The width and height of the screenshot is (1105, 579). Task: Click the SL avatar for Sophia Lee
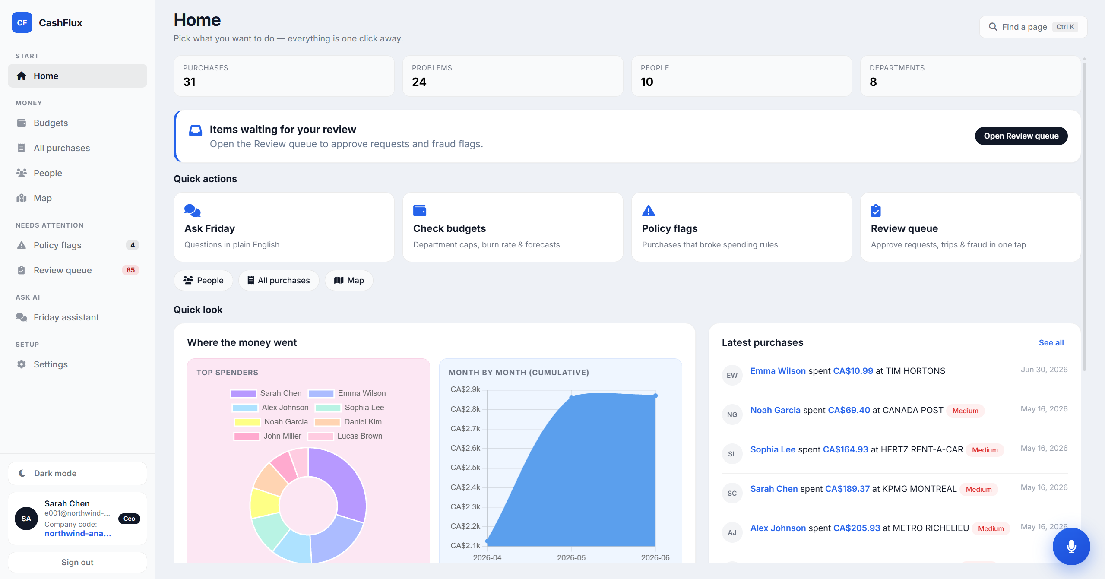[x=732, y=454]
